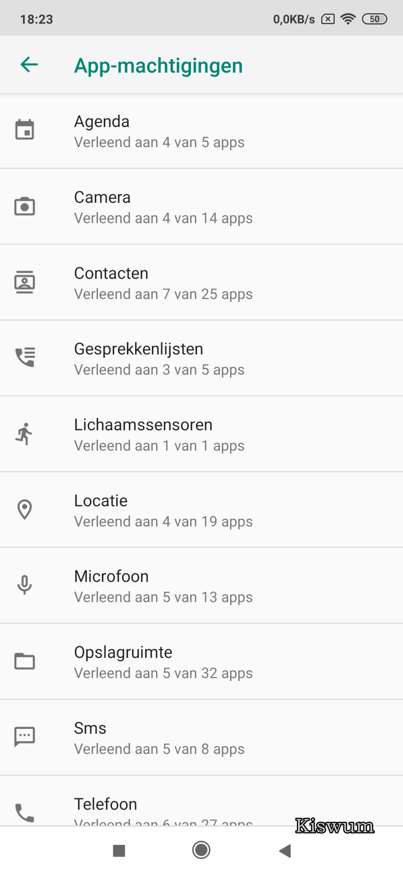Tap the Contacten contacts icon
Image resolution: width=403 pixels, height=874 pixels.
pos(25,282)
